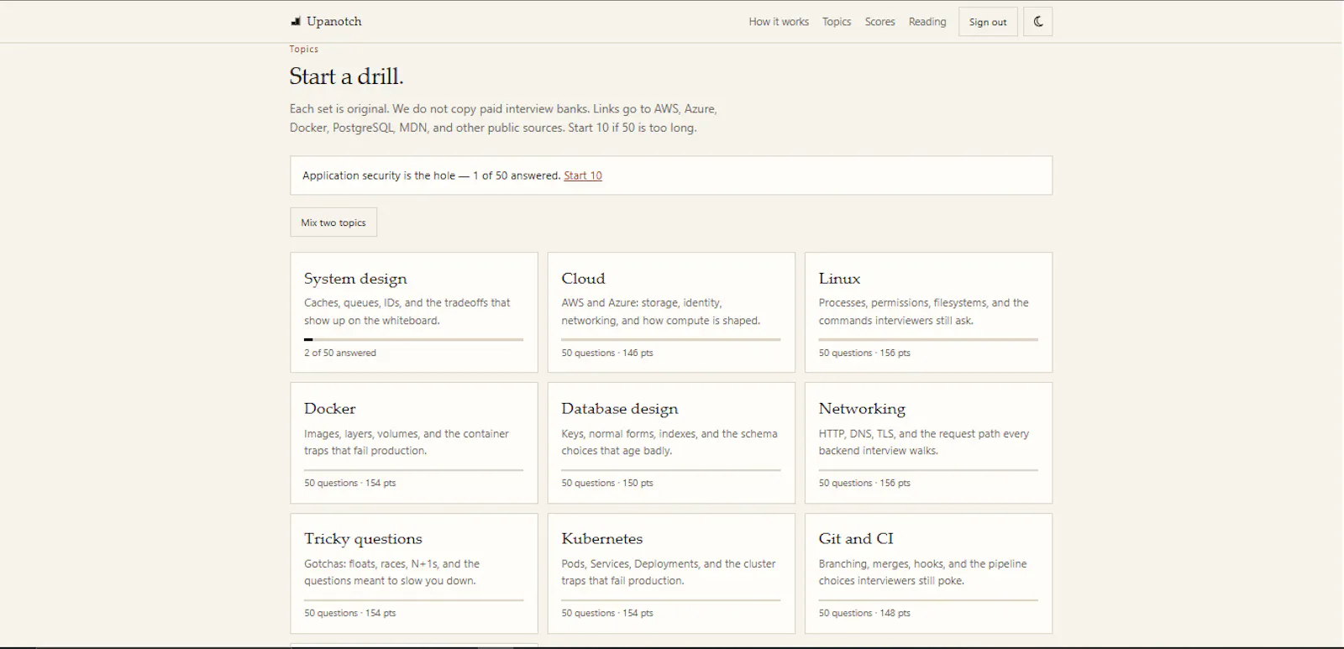Image resolution: width=1344 pixels, height=649 pixels.
Task: Click the Start 10 link
Action: pos(583,175)
